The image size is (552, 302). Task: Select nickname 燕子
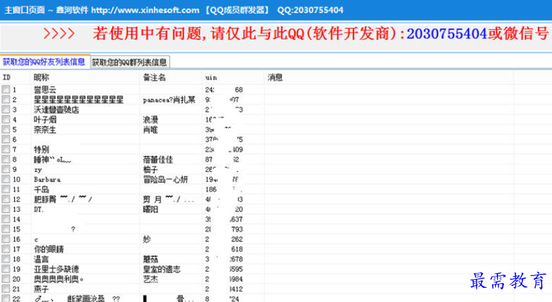tap(41, 289)
